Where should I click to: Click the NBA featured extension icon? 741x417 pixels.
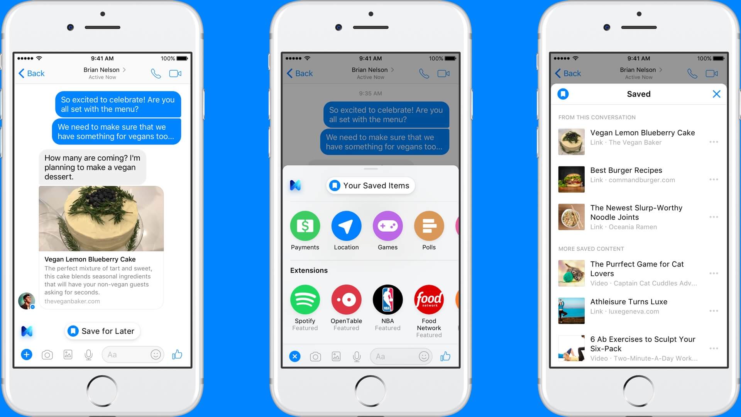pyautogui.click(x=387, y=299)
